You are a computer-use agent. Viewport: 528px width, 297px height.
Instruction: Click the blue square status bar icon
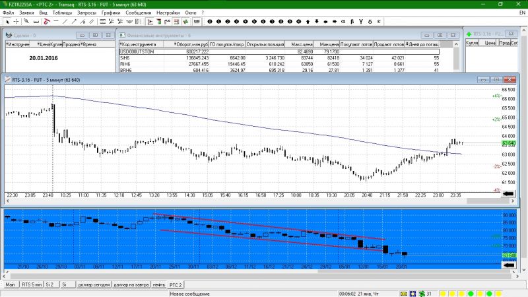pyautogui.click(x=413, y=294)
